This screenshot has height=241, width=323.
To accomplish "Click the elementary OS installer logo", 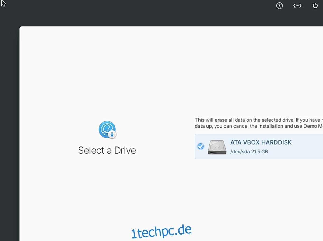I will click(107, 130).
